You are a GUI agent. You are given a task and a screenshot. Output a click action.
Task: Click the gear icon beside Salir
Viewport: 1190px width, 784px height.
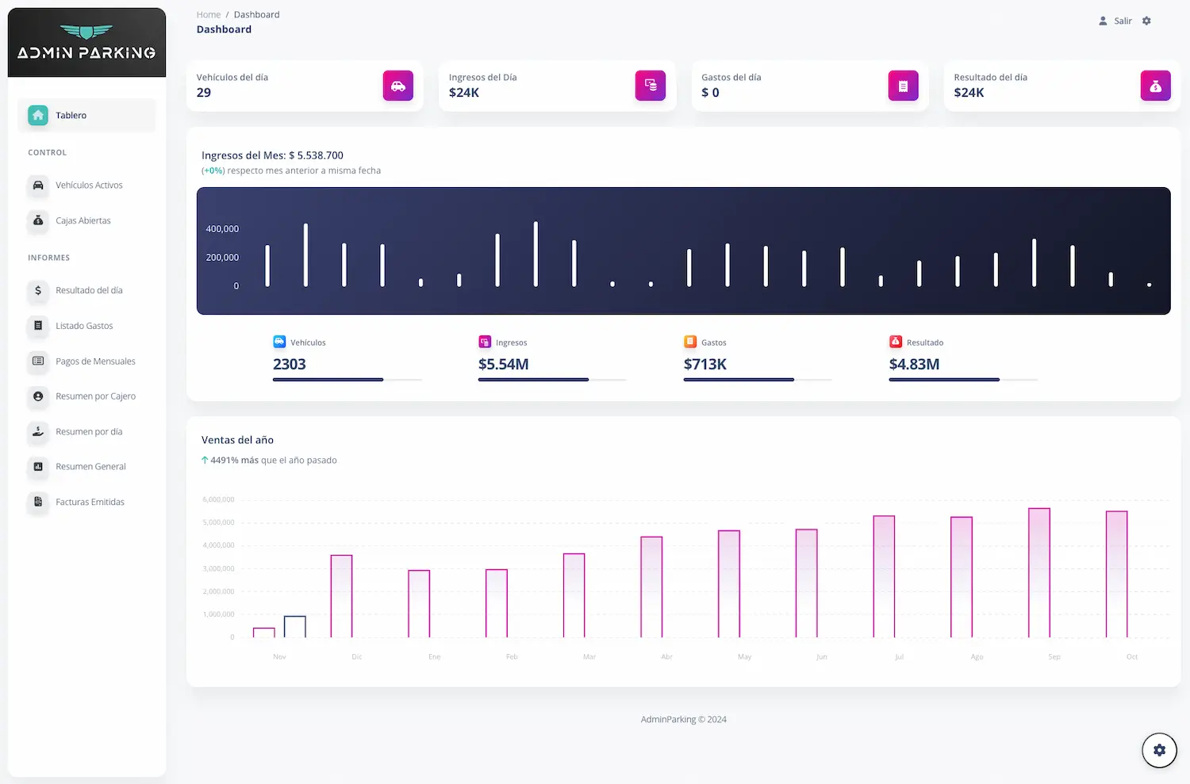coord(1146,21)
